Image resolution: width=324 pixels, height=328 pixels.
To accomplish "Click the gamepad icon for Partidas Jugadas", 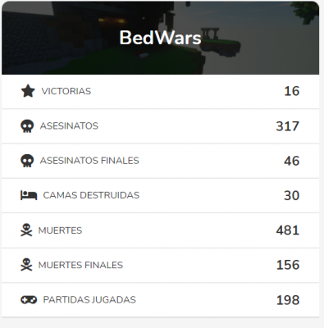I will 29,300.
